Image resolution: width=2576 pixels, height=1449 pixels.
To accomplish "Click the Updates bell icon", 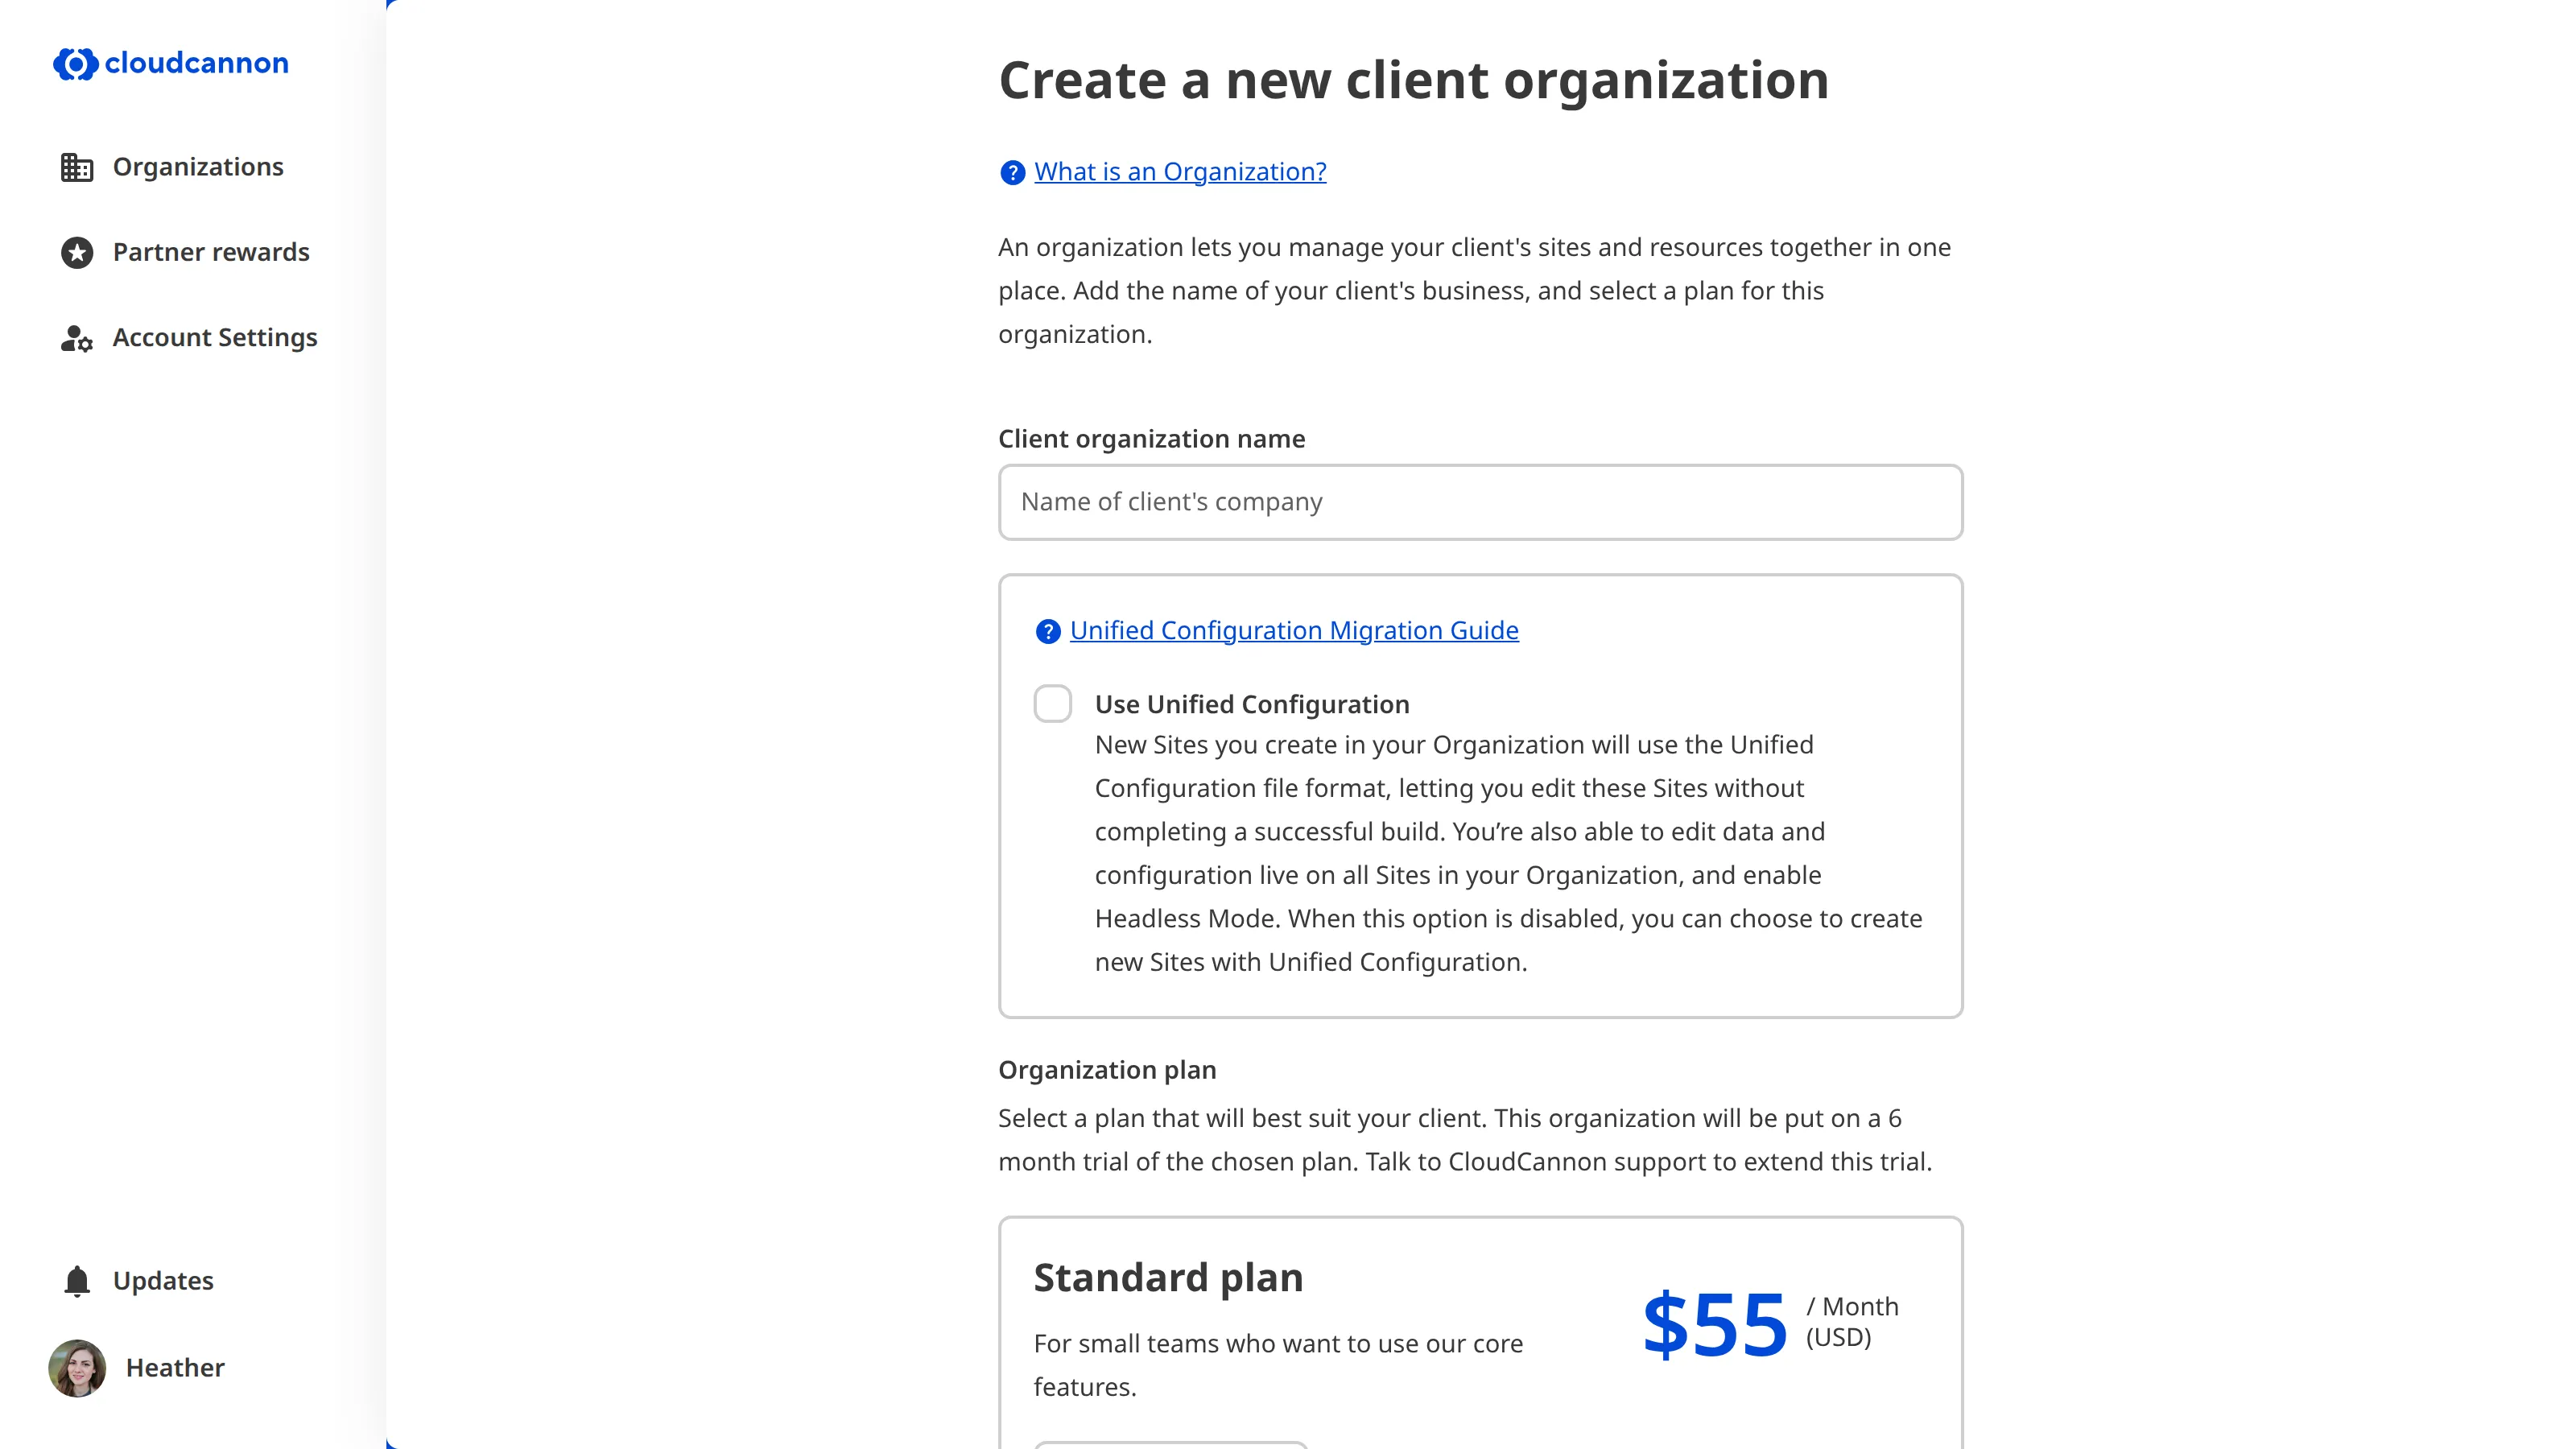I will point(76,1280).
